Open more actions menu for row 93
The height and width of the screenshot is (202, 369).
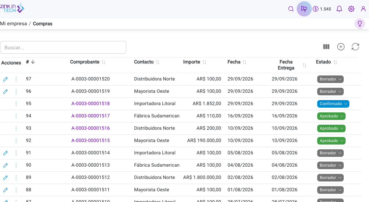[16, 128]
